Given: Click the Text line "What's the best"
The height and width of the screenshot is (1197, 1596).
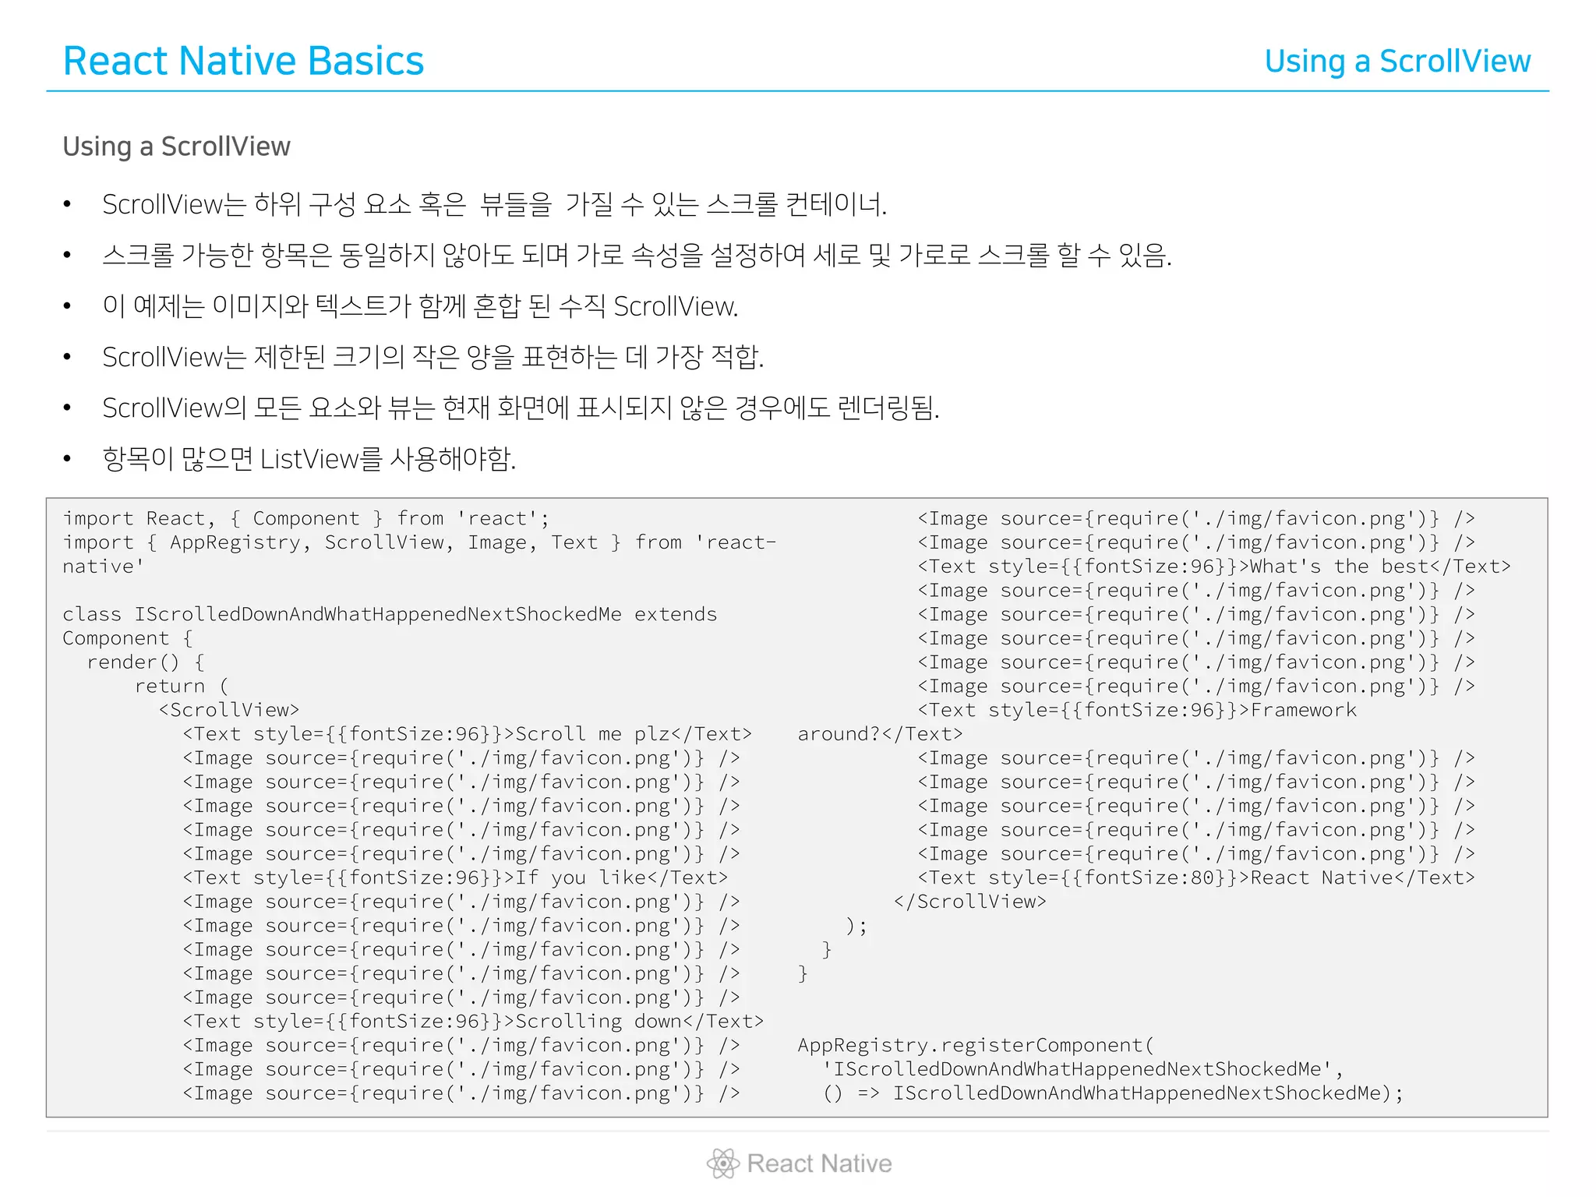Looking at the screenshot, I should [x=1214, y=567].
